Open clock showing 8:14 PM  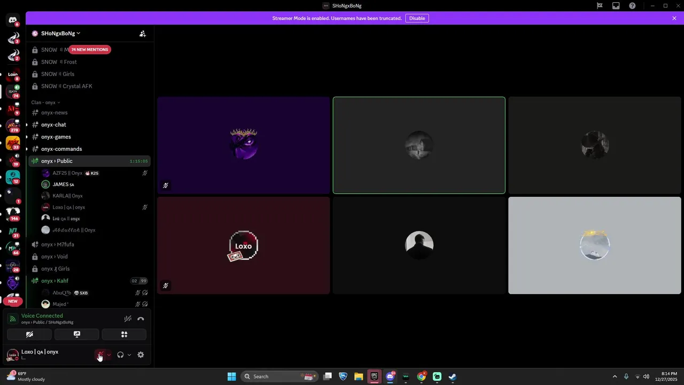[x=666, y=376]
